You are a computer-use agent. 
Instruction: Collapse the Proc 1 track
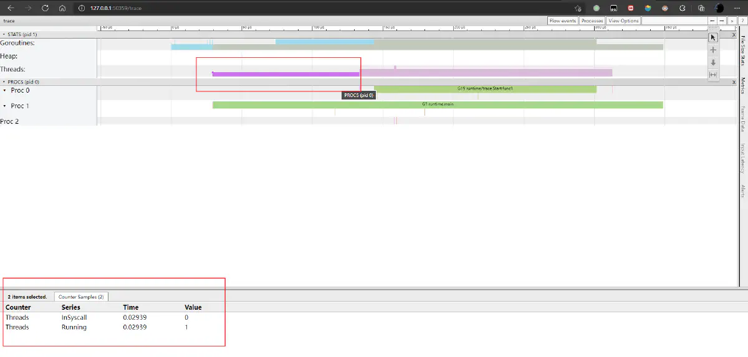point(5,106)
